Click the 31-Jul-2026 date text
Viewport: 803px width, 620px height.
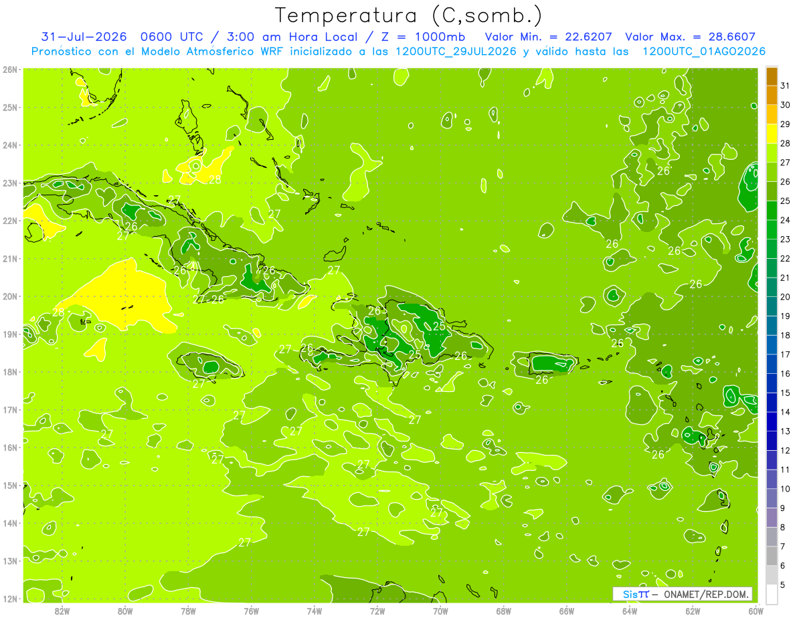click(x=84, y=37)
